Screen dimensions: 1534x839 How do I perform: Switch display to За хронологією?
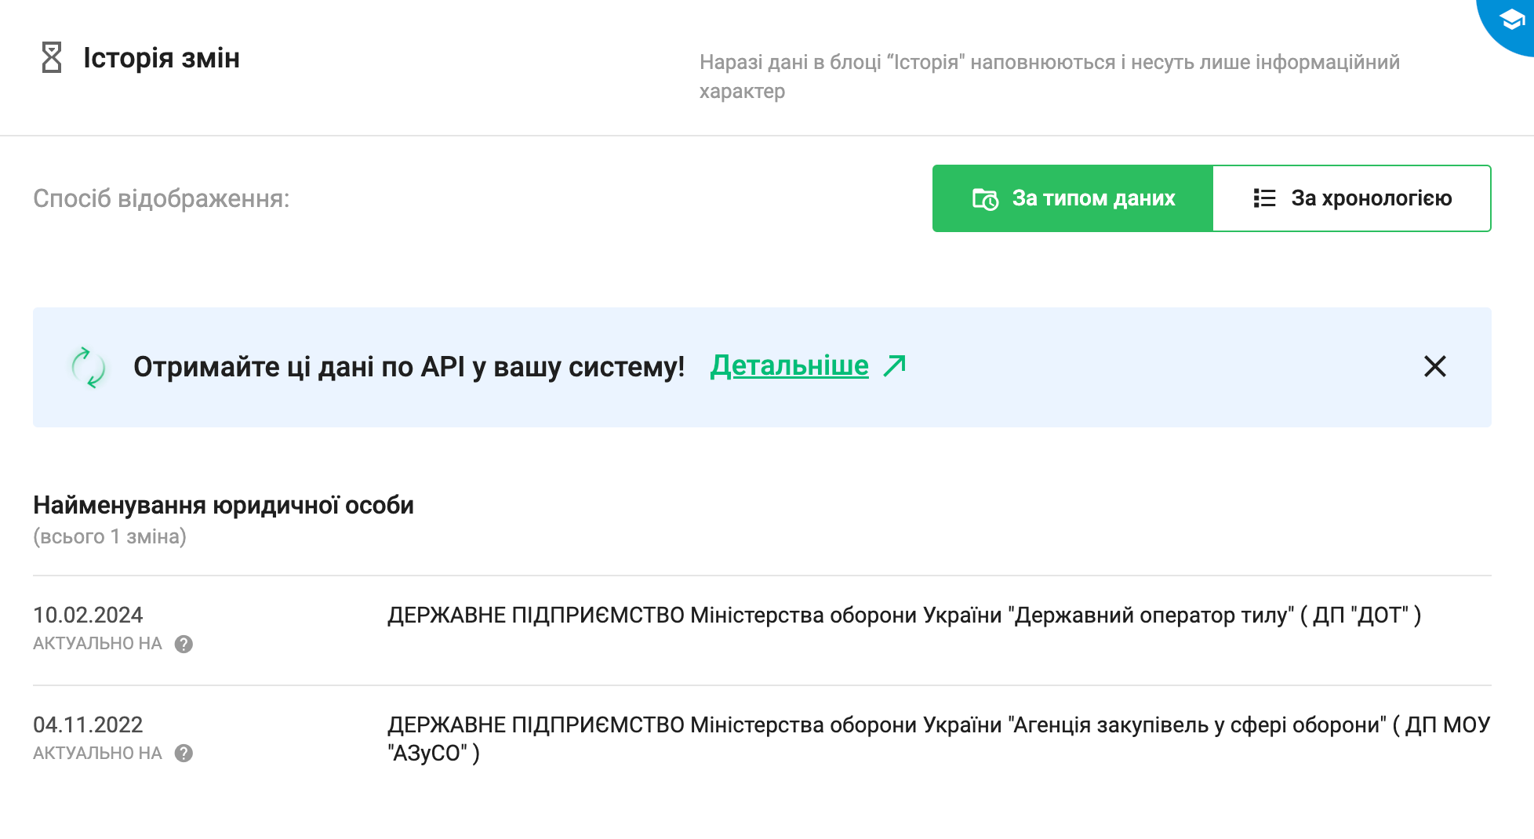tap(1352, 198)
